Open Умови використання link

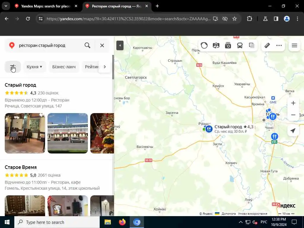pyautogui.click(x=253, y=214)
